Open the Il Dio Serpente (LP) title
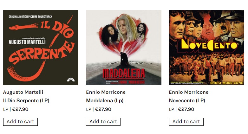The image size is (248, 134). [26, 100]
